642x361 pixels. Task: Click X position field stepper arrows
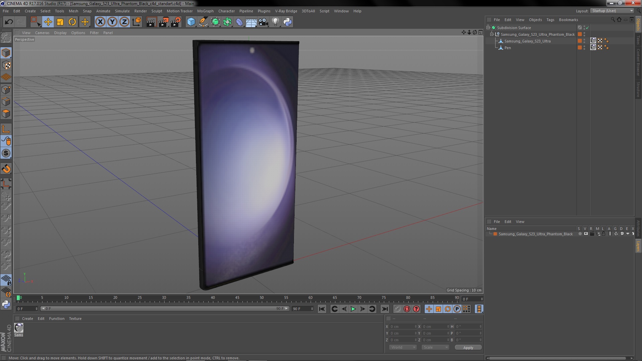416,327
